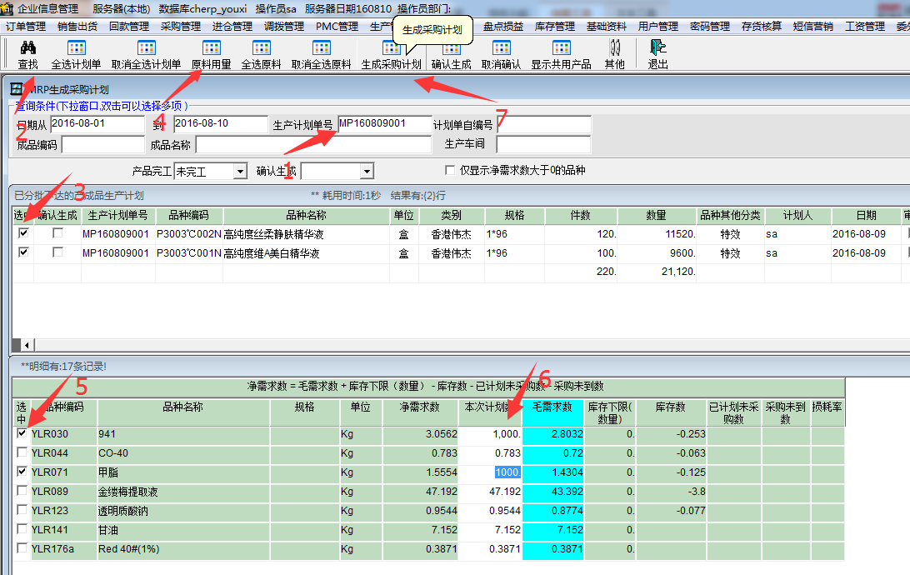Click the 显示共用产品 toolbar icon
The width and height of the screenshot is (910, 575).
[561, 48]
